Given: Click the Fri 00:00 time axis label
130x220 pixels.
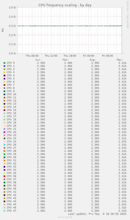Looking at the screenshot, I should (x=89, y=56).
